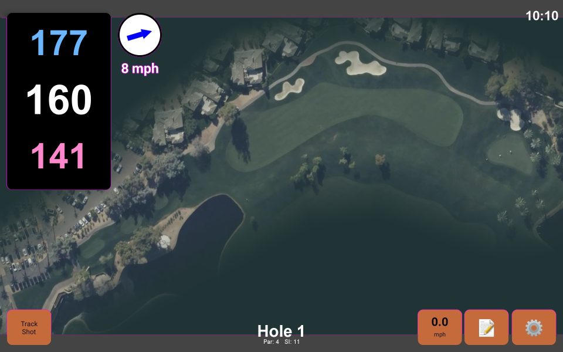Open the settings gear button
This screenshot has height=352, width=563.
[x=534, y=327]
